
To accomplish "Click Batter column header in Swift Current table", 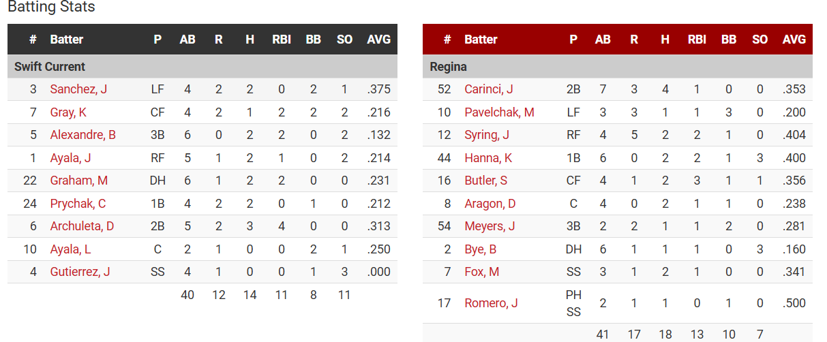I will point(66,40).
